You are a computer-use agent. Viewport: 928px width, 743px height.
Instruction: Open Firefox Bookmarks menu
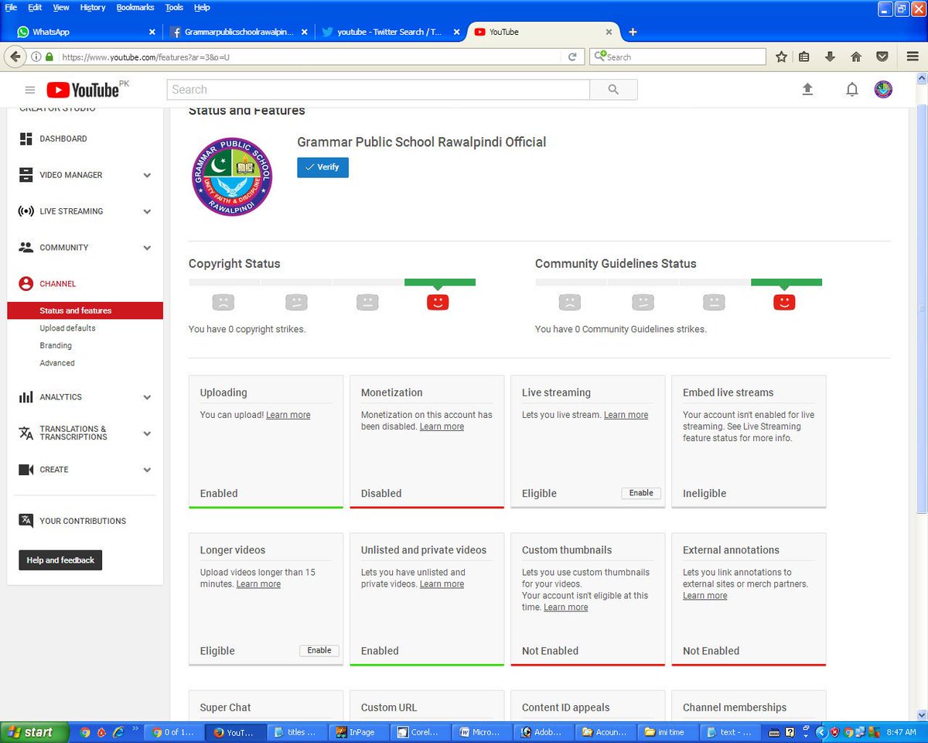[x=135, y=7]
